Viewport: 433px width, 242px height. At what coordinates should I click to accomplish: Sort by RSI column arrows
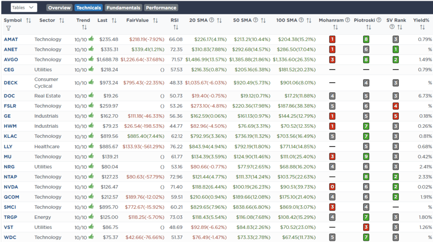click(x=175, y=27)
